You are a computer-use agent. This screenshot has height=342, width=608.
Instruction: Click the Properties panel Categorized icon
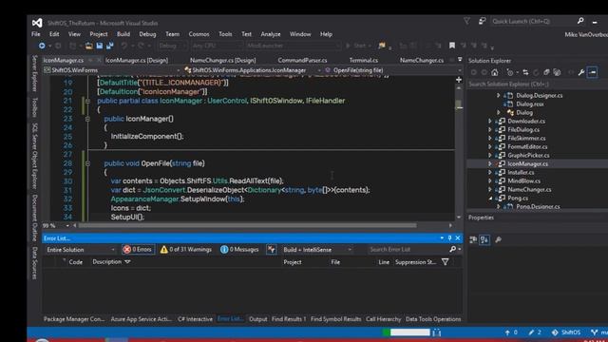point(473,240)
